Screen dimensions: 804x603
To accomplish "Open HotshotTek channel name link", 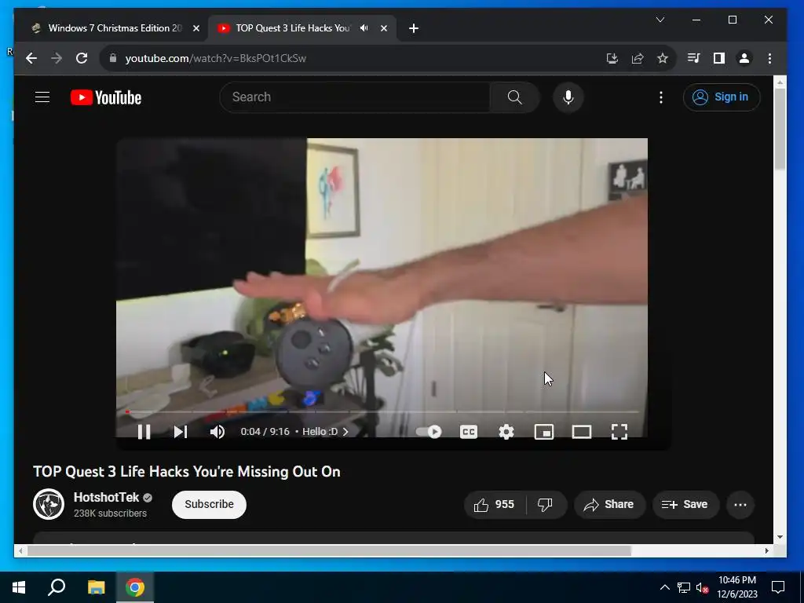I will coord(106,497).
